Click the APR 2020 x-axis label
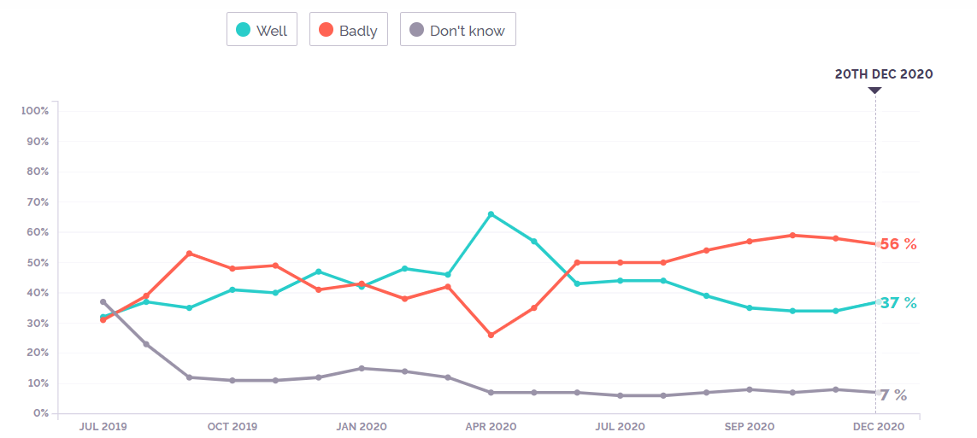 click(x=491, y=426)
